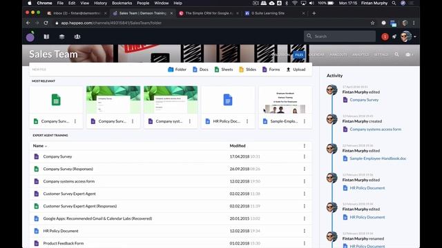442x248 pixels.
Task: Open the Sample-Employee handbook card thumbnail
Action: tap(285, 100)
